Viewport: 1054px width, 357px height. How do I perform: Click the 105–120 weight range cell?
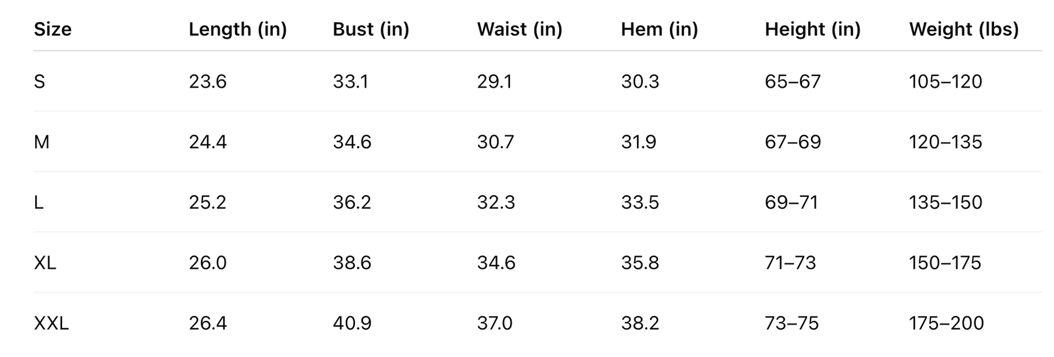pyautogui.click(x=945, y=82)
